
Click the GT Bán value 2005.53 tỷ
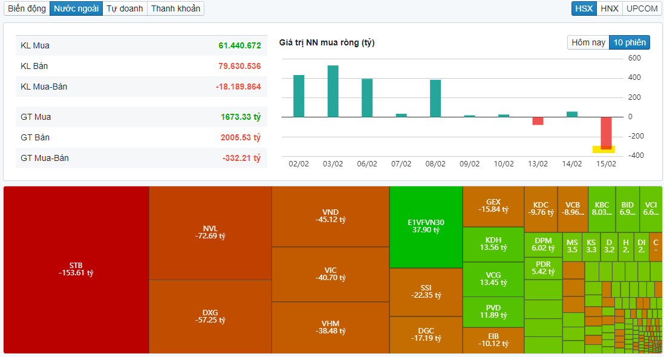[241, 137]
